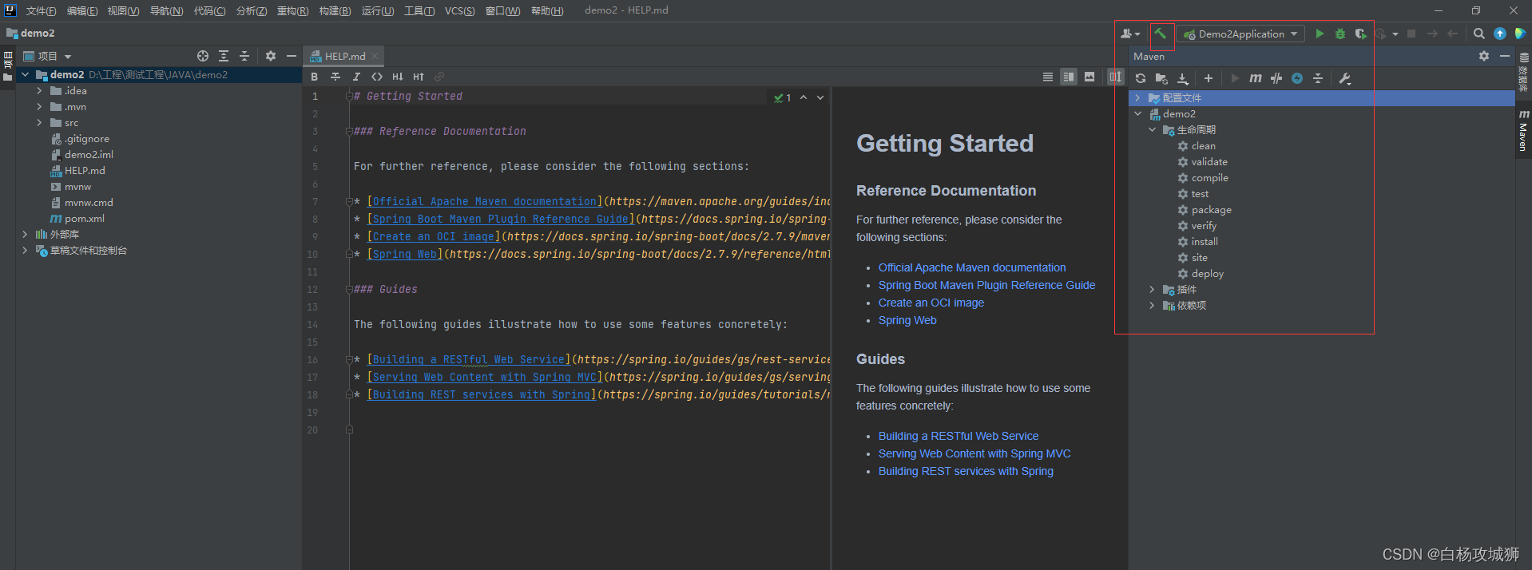Open the Spring Web preview link

tap(907, 320)
